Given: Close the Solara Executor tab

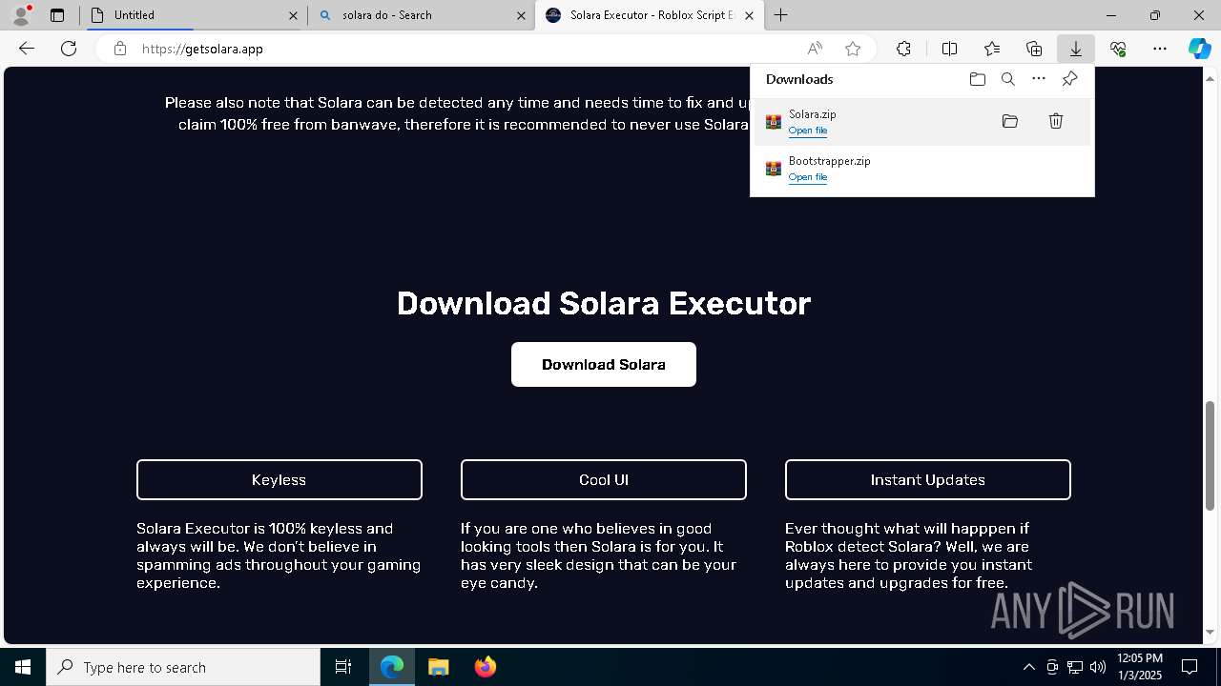Looking at the screenshot, I should pos(749,15).
